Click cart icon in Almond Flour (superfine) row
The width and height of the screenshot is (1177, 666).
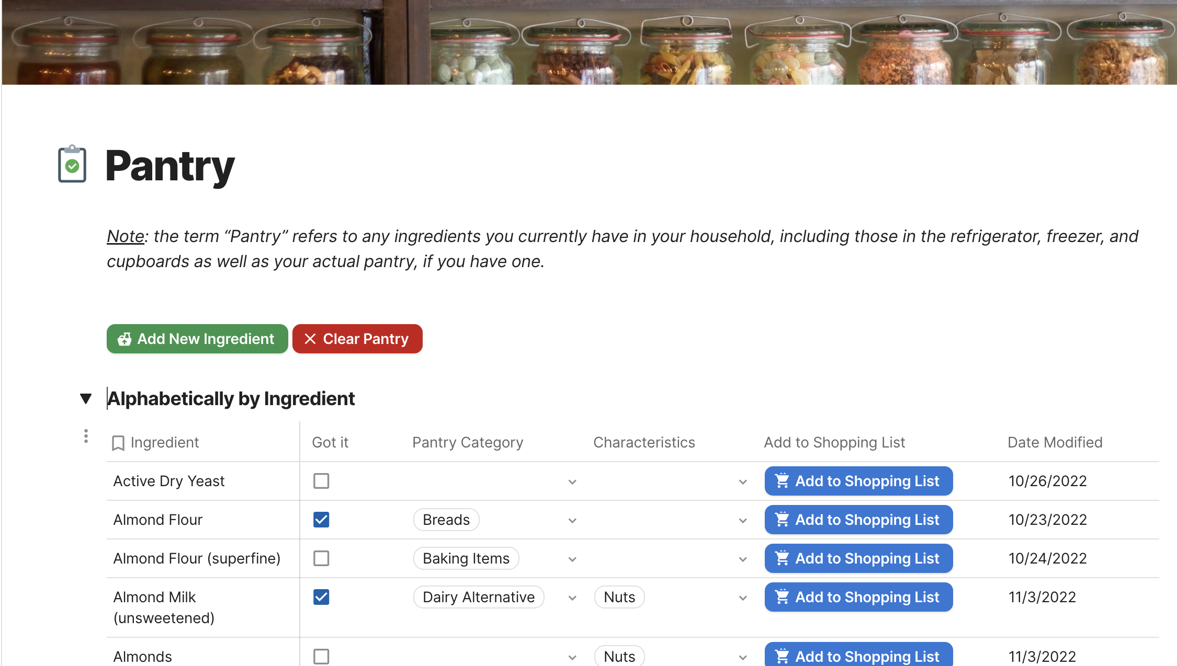[782, 558]
